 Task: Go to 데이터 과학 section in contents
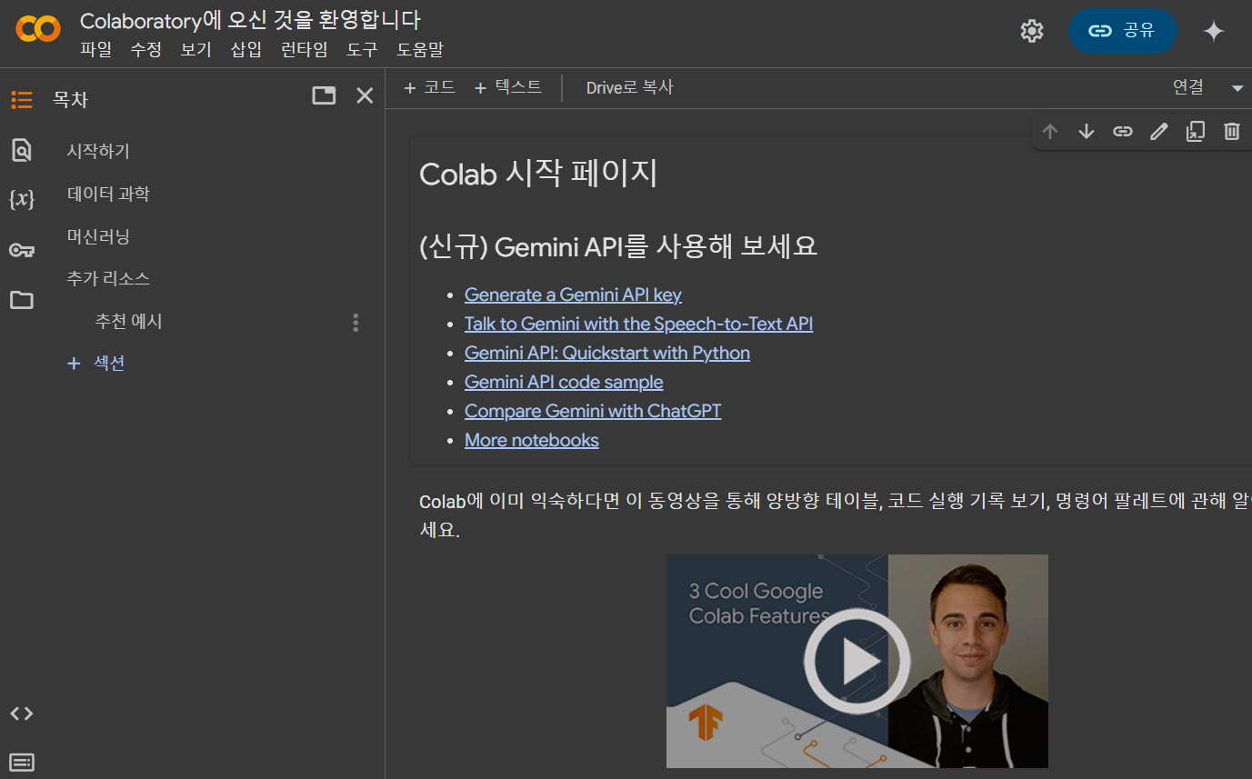pos(108,194)
